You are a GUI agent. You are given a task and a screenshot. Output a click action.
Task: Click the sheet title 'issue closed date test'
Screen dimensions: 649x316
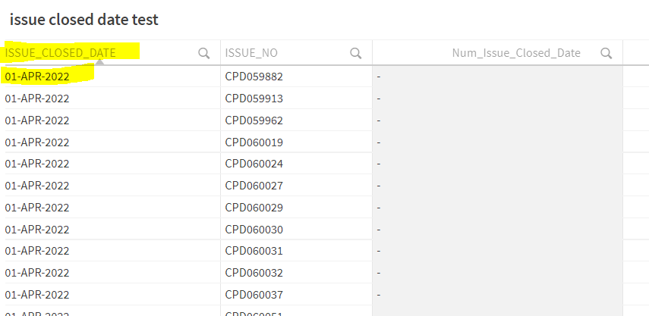click(84, 20)
